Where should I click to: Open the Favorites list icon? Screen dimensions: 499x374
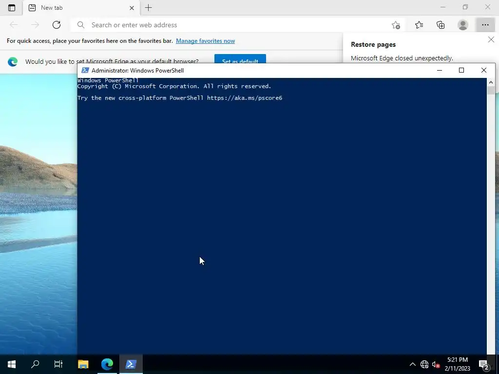tap(419, 25)
